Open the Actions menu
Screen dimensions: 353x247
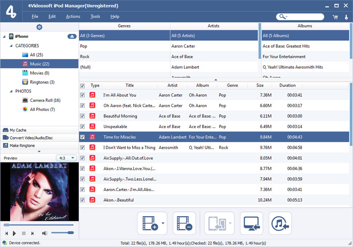pyautogui.click(x=73, y=17)
